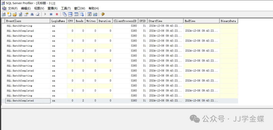273x130 pixels.
Task: Click the SQL Server Profiler title bar icon
Action: pos(3,3)
